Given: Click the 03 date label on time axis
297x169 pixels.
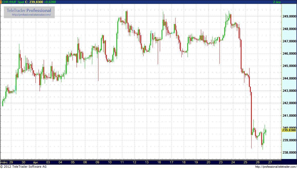Looking at the screenshot, I should pos(48,162).
